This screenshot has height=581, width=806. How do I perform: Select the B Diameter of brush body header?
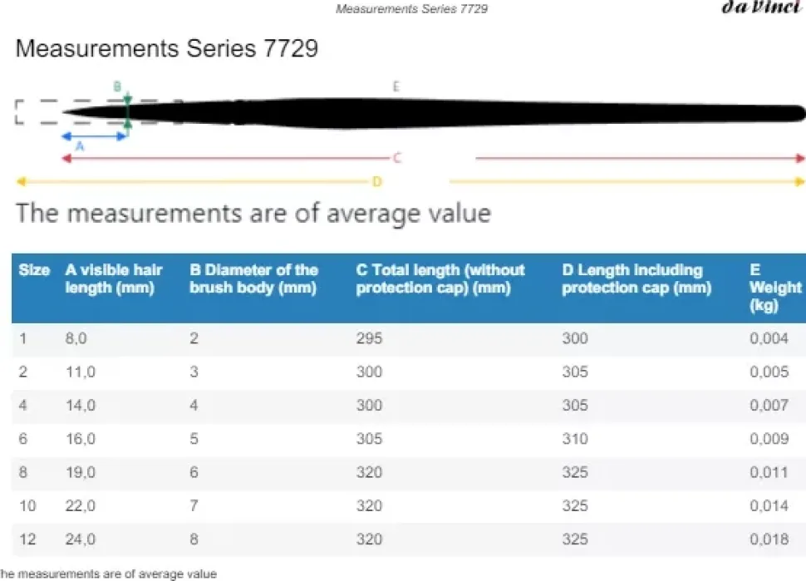click(x=254, y=278)
